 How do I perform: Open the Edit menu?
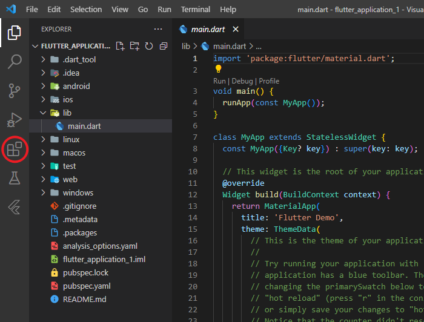pyautogui.click(x=54, y=10)
